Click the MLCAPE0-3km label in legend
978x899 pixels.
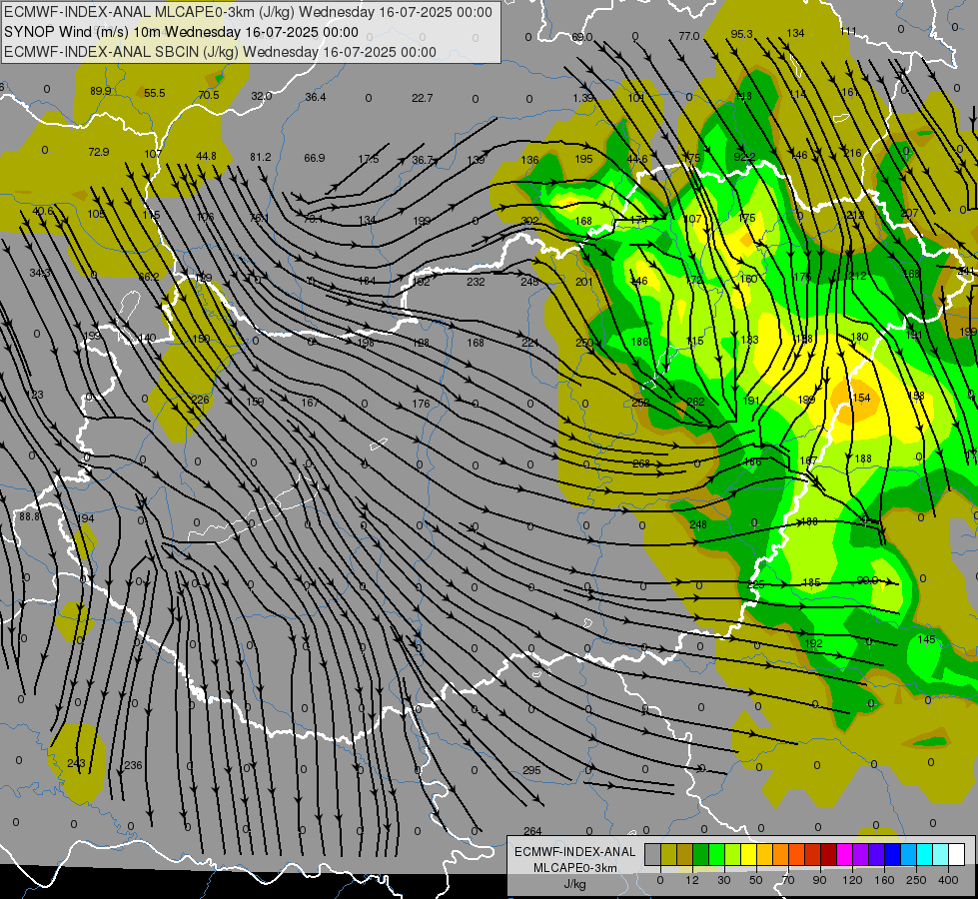point(575,868)
